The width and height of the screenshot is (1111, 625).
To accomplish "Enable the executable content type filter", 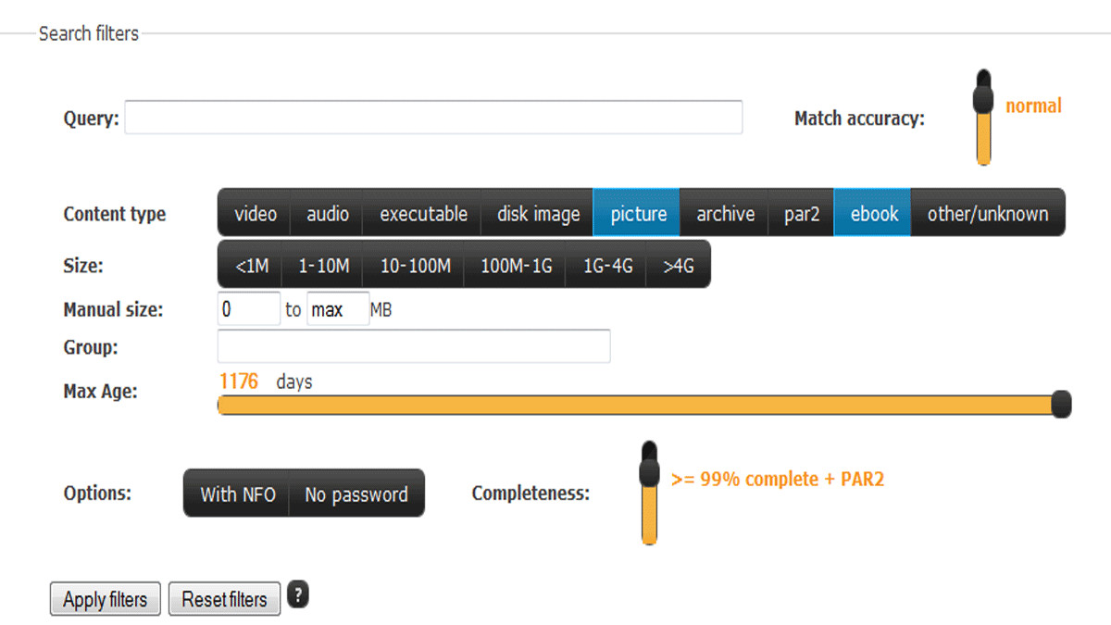I will click(423, 214).
